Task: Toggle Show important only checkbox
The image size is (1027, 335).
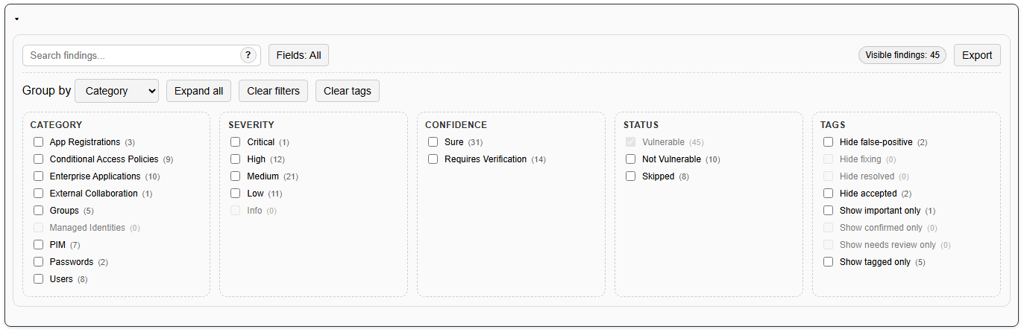Action: coord(829,211)
